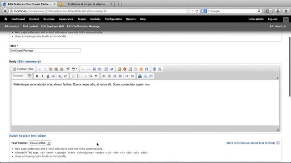Click the Special Character omega icon

click(146, 69)
